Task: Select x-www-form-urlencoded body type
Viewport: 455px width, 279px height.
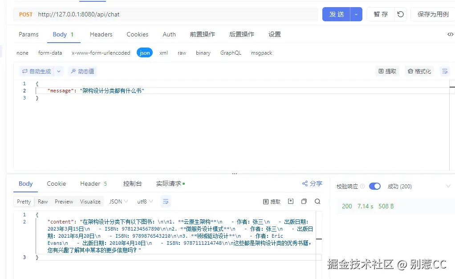Action: click(101, 53)
